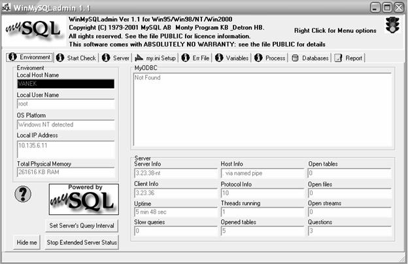Click the traffic light status icon

392,25
